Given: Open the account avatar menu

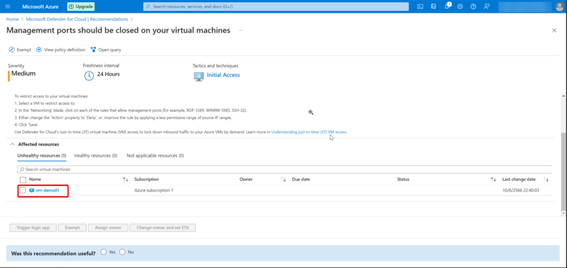Looking at the screenshot, I should point(559,7).
